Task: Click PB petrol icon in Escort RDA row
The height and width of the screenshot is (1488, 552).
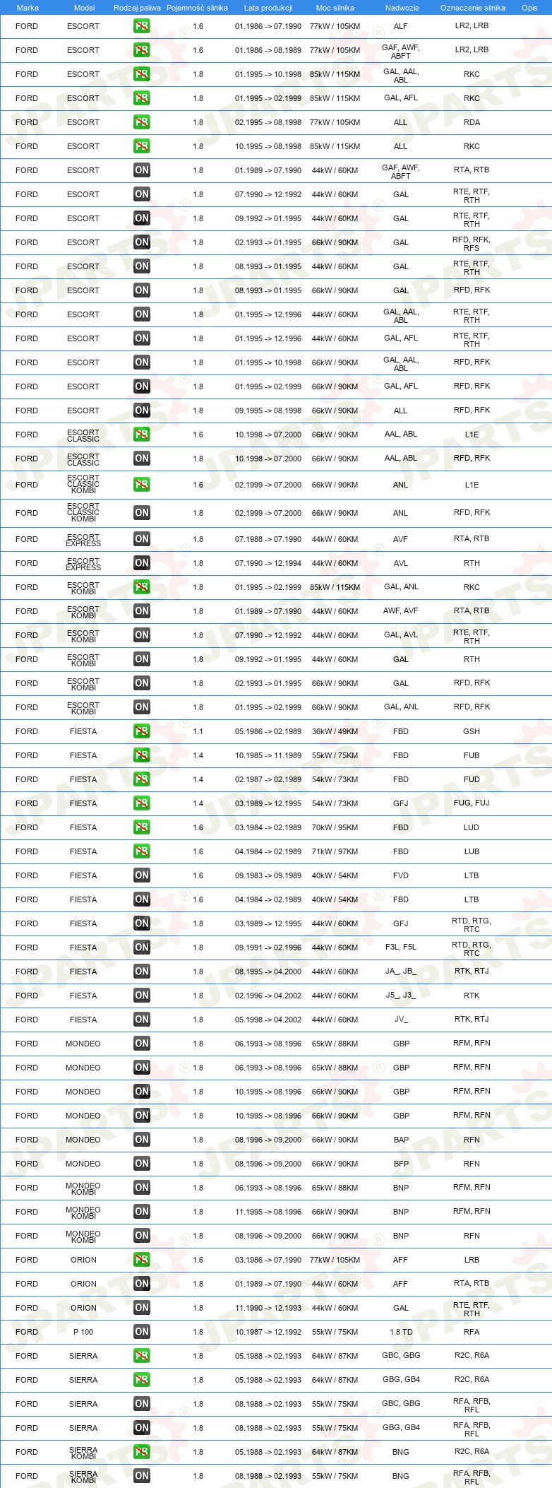Action: click(141, 122)
